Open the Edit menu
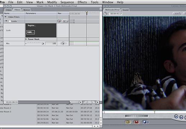This screenshot has height=129, width=186. click(x=20, y=2)
